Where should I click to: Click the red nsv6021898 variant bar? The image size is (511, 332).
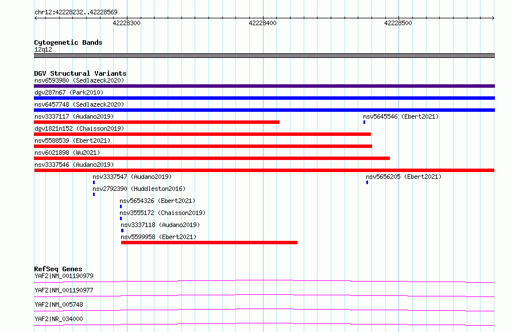[212, 158]
